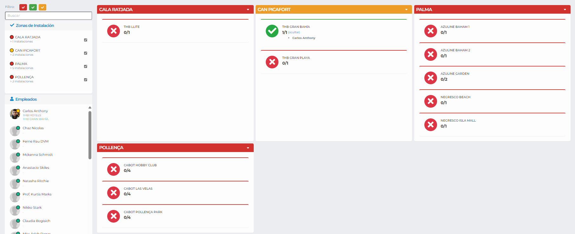Click the (ocultar) link under THB GRAN BAHÍA
This screenshot has height=234, width=575.
[294, 32]
